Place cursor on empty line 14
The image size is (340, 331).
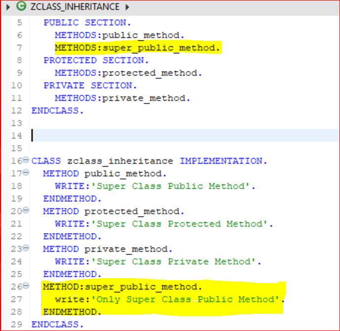coord(186,136)
